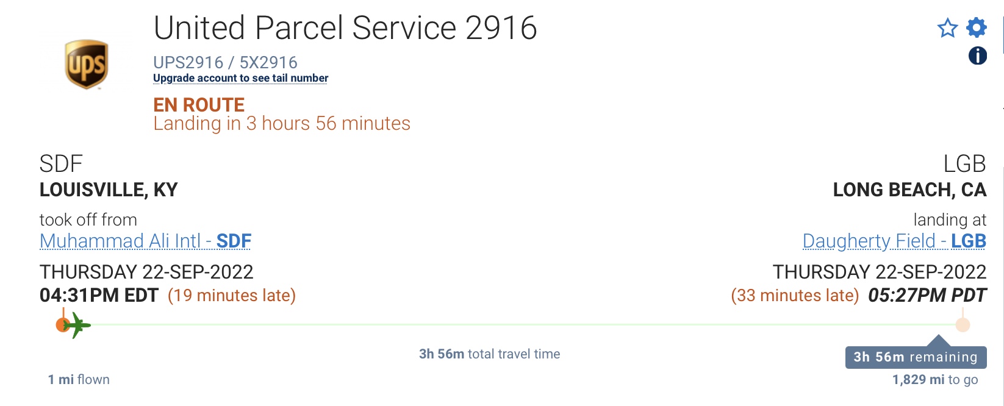Click the EN ROUTE status label
The width and height of the screenshot is (1004, 406).
point(199,105)
